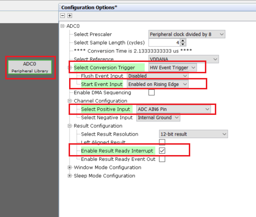Click the Start Event Input label

click(102, 84)
